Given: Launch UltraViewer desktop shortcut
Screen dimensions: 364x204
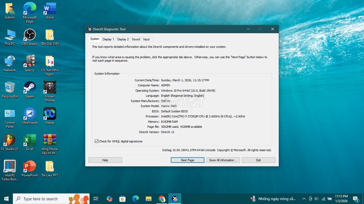Looking at the screenshot, I should tap(30, 116).
